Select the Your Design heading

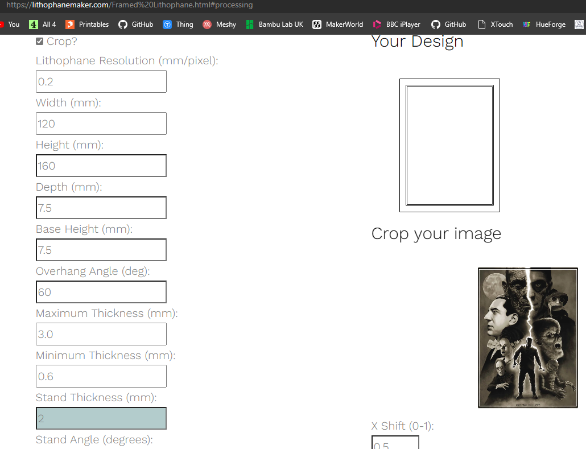tap(418, 41)
